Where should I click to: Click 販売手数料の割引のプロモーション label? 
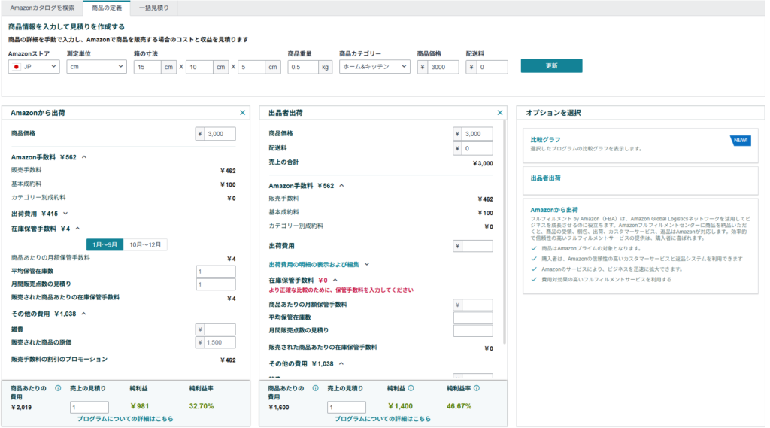pos(59,360)
